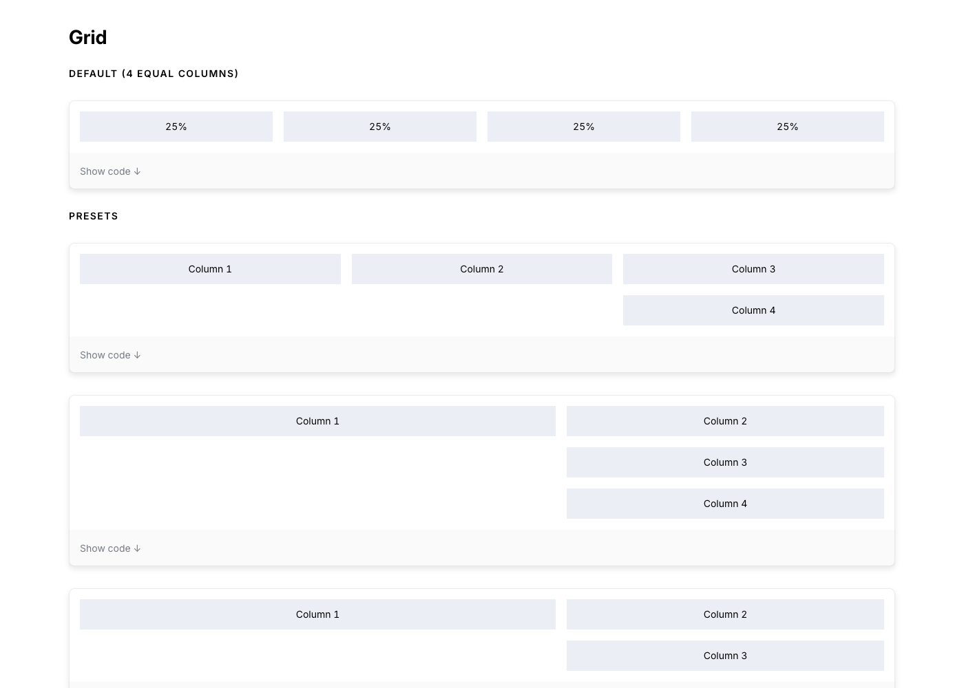Viewport: 964px width, 688px height.
Task: Select Column 2 in the bottom preset grid
Action: tap(725, 614)
